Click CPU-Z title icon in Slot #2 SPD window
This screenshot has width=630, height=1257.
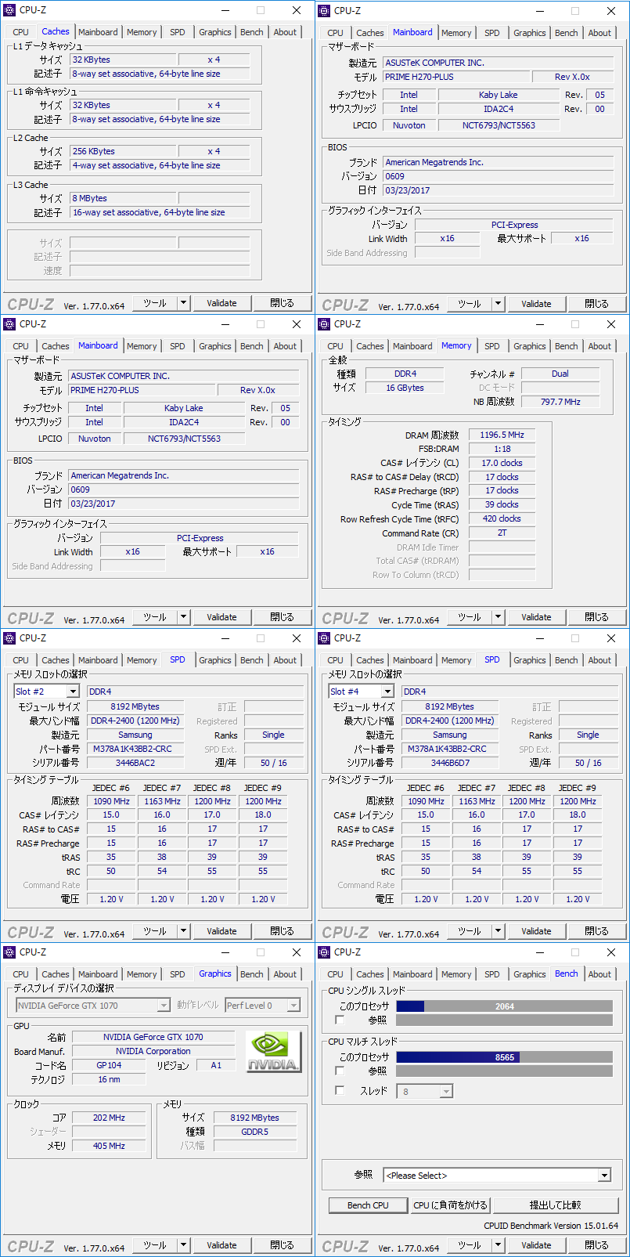10,638
